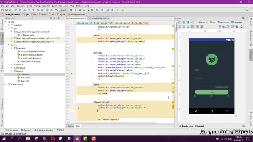Open Nexus 4 device dropdown
253x142 pixels.
203,22
